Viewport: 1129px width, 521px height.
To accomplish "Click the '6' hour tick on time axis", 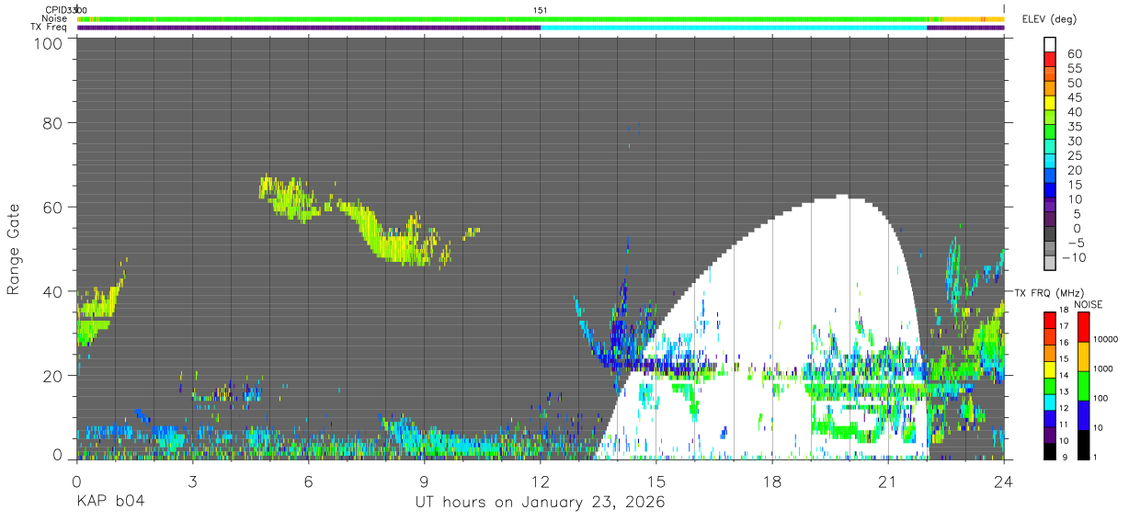I will point(308,481).
